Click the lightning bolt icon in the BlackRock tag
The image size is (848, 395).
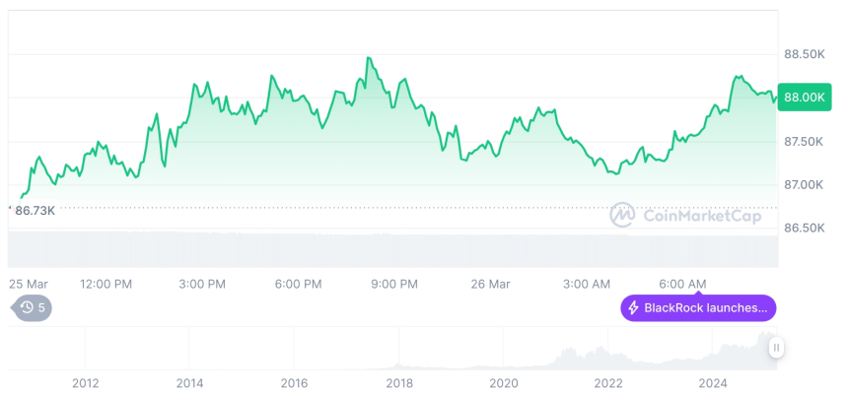pyautogui.click(x=633, y=308)
